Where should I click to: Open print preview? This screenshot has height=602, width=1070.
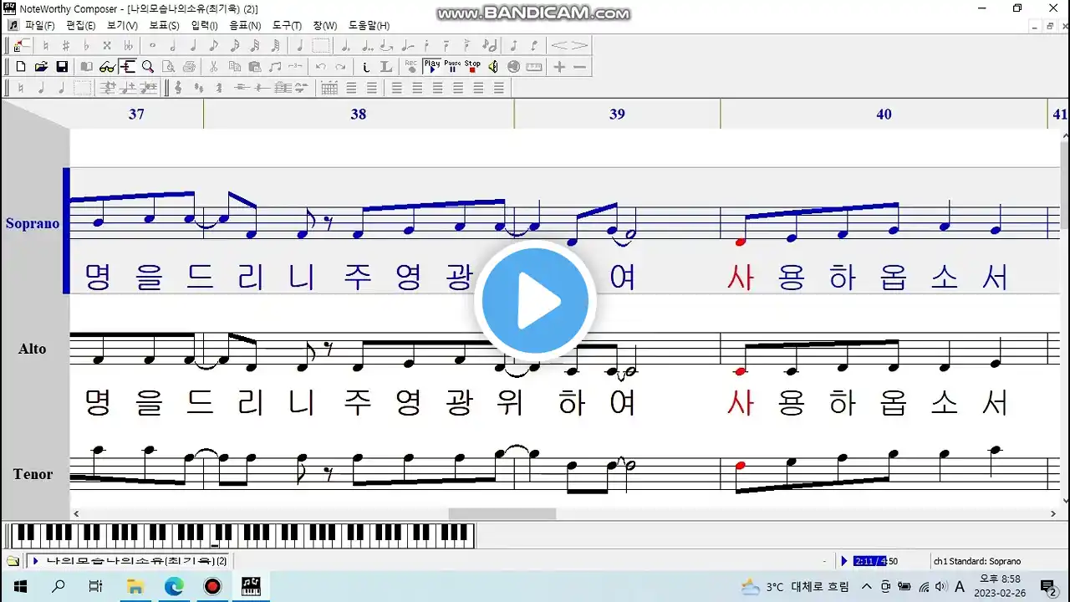pyautogui.click(x=168, y=67)
